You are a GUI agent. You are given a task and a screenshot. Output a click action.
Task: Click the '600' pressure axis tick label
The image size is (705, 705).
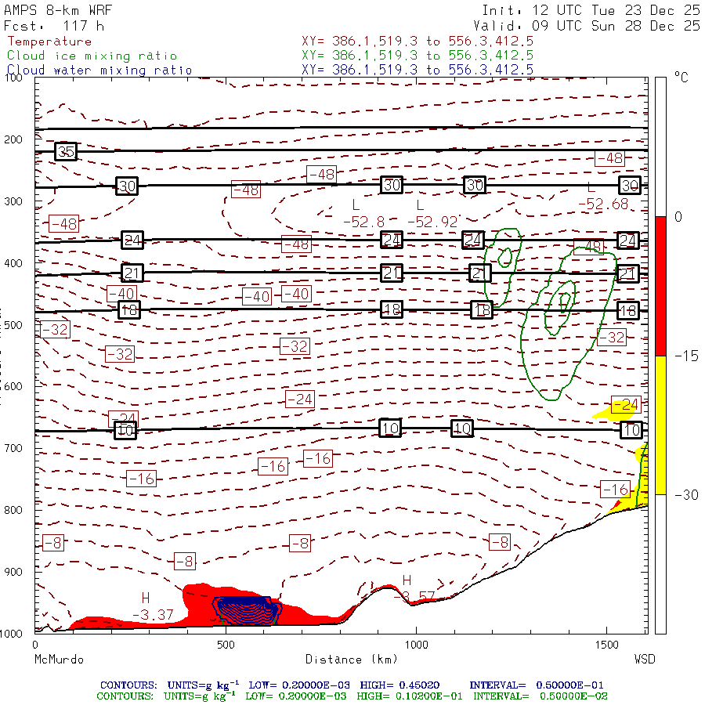click(13, 386)
